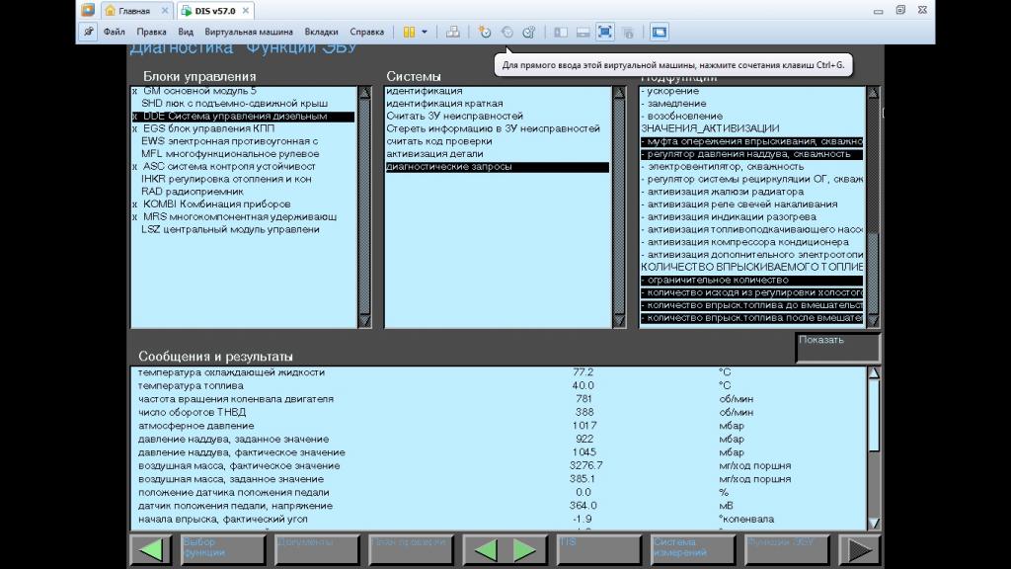This screenshot has height=569, width=1011.
Task: Switch to the Главная tab
Action: coord(136,10)
